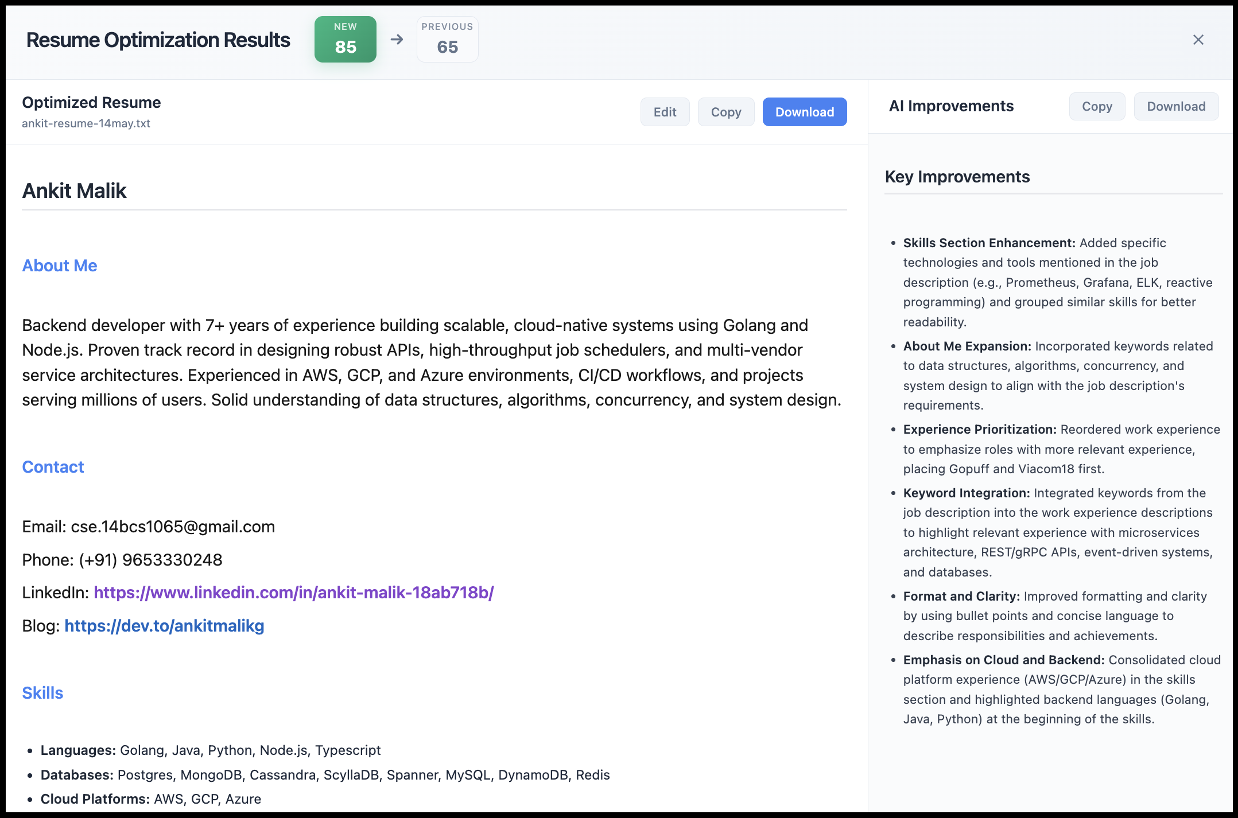Open the dev.to blog link
The width and height of the screenshot is (1238, 818).
165,626
